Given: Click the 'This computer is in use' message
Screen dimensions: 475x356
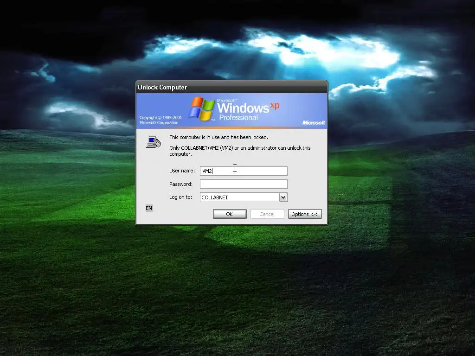Looking at the screenshot, I should click(x=219, y=137).
